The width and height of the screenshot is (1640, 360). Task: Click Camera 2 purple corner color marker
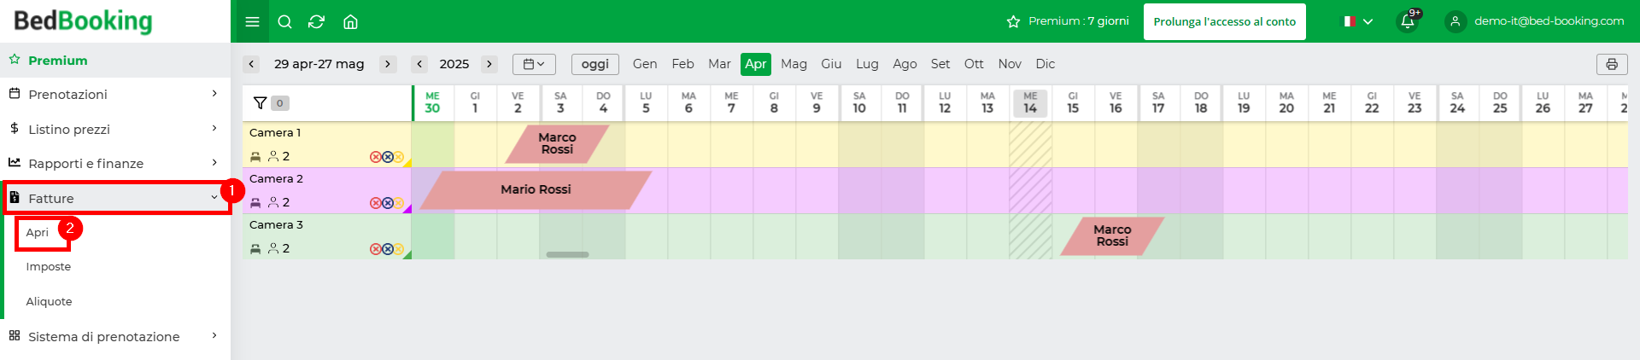pos(407,209)
